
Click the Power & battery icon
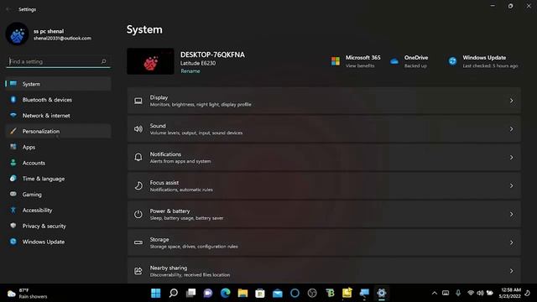tap(138, 214)
